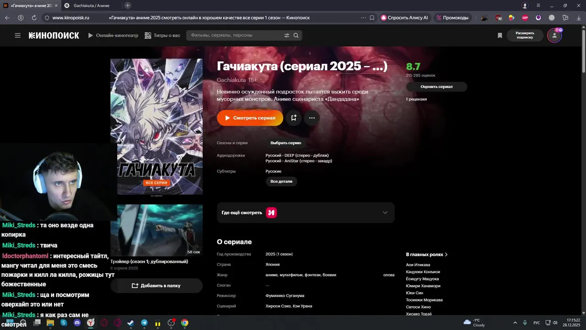Open Google Chrome from the taskbar
Image resolution: width=586 pixels, height=330 pixels.
184,323
